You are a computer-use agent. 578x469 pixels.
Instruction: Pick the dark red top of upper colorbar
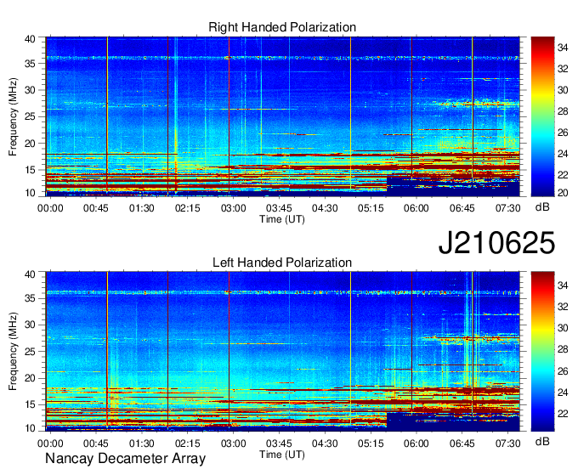(542, 41)
